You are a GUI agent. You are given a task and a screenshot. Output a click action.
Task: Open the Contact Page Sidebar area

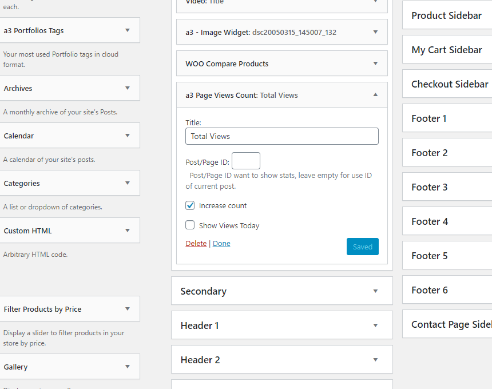(447, 324)
